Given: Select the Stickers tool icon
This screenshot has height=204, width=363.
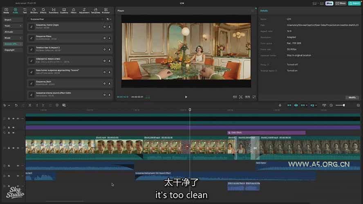Looking at the screenshot, I should 34,11.
